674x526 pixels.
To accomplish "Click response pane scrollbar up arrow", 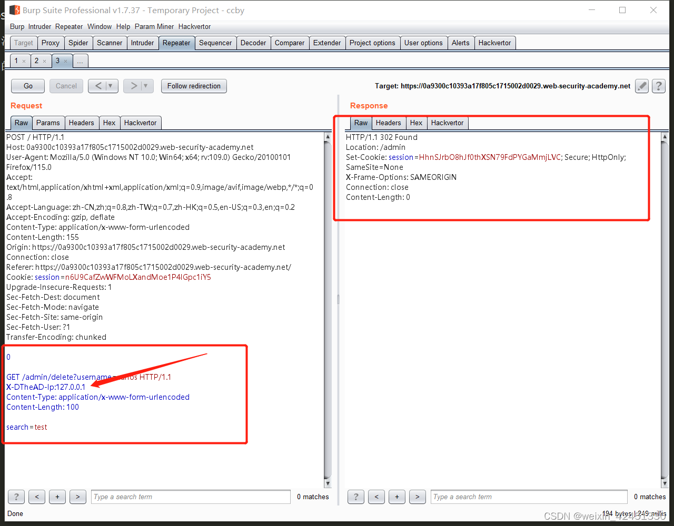I will pyautogui.click(x=665, y=136).
